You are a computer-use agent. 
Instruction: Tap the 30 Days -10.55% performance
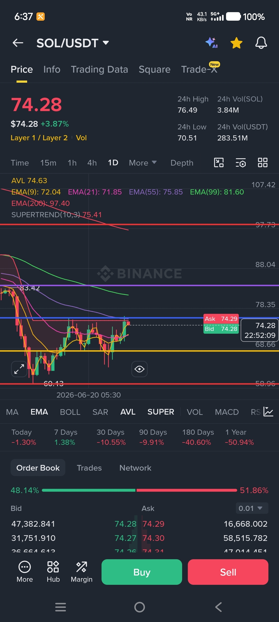pyautogui.click(x=111, y=437)
